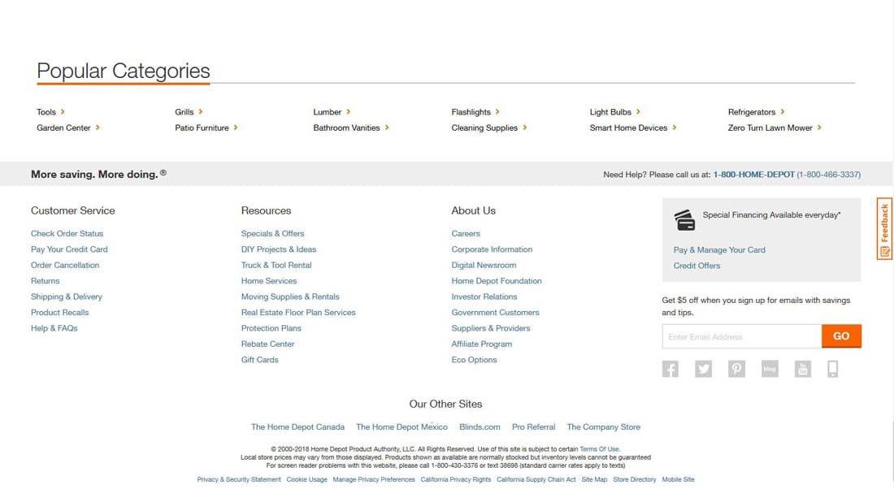Open The Company Store

tap(603, 427)
